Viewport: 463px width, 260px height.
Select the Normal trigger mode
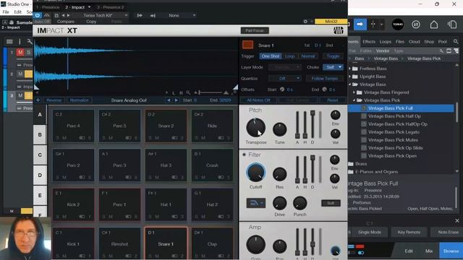(x=308, y=56)
